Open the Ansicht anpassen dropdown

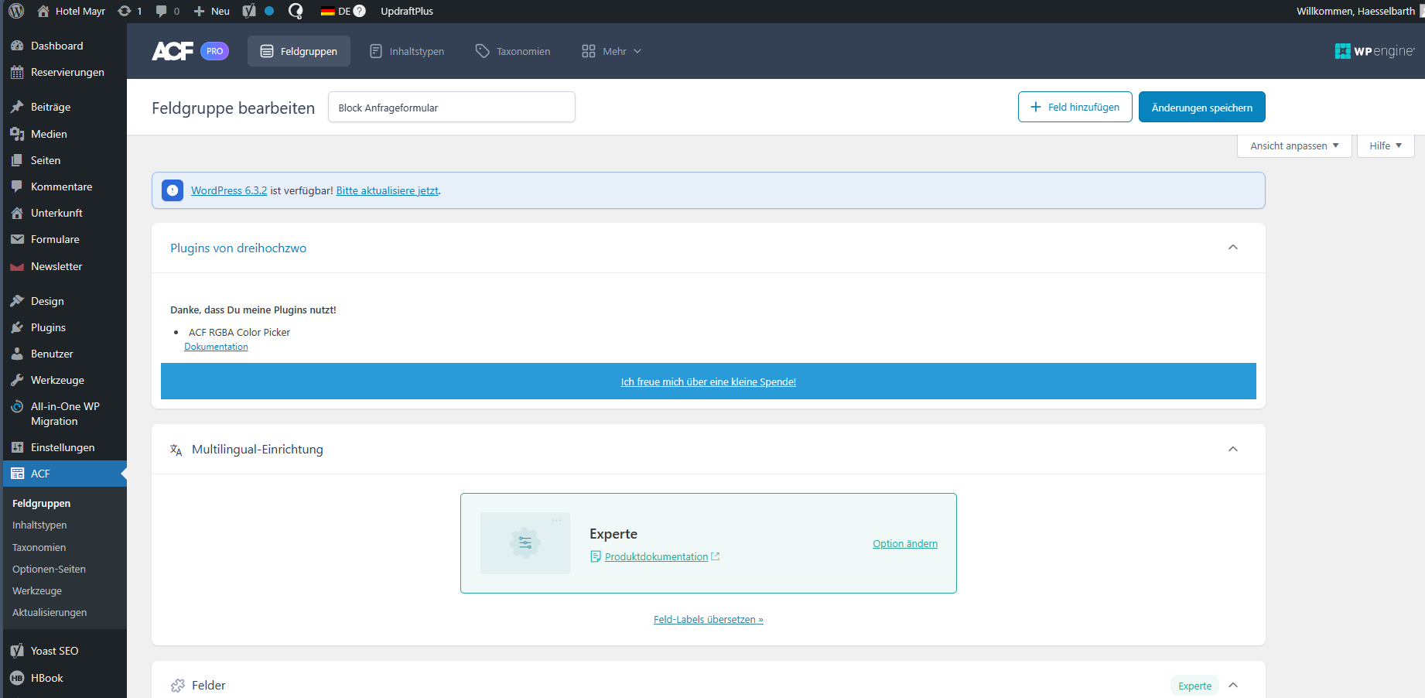[x=1293, y=145]
